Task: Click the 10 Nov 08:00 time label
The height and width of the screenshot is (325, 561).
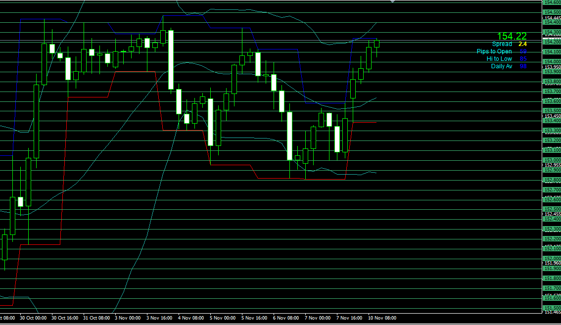Action: point(381,318)
